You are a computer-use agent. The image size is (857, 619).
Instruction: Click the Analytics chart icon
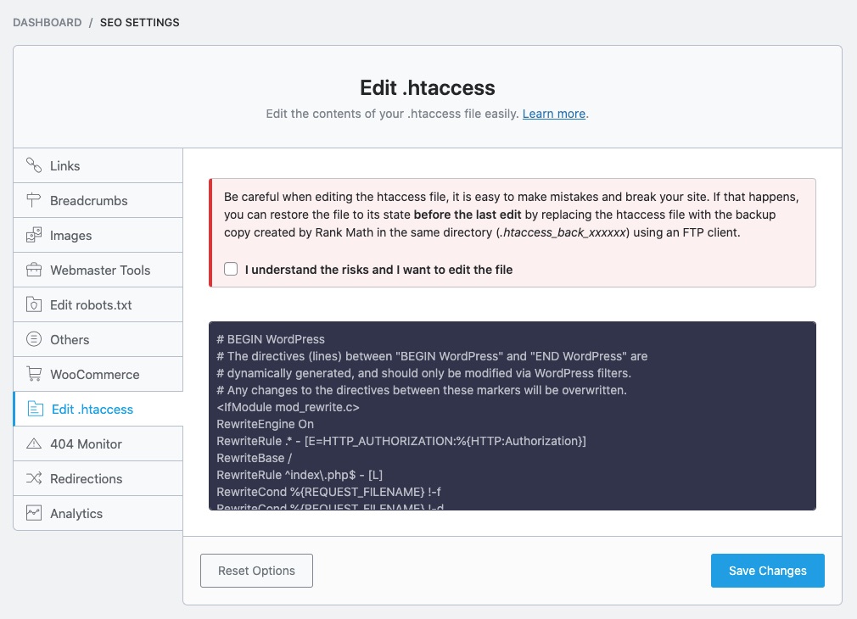click(x=34, y=513)
